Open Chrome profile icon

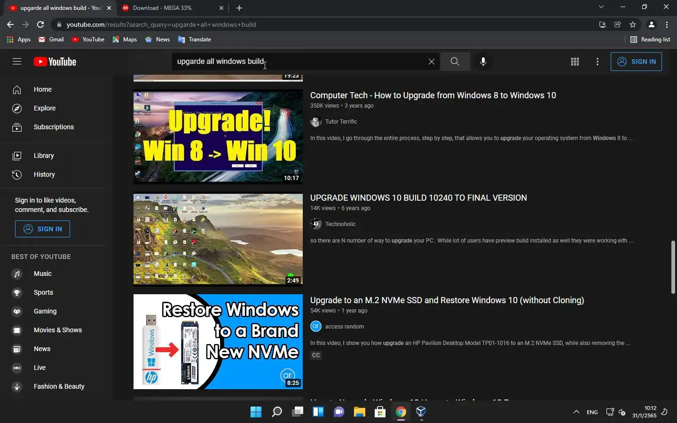(652, 24)
